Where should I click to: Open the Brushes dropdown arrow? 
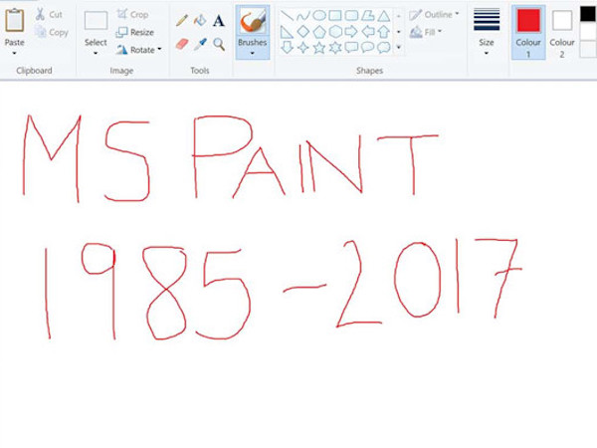click(253, 53)
